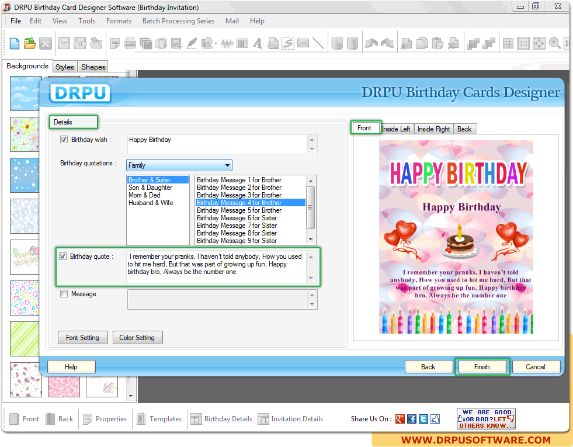Select the quill pen drawing tool
Image resolution: width=573 pixels, height=447 pixels.
pyautogui.click(x=192, y=43)
